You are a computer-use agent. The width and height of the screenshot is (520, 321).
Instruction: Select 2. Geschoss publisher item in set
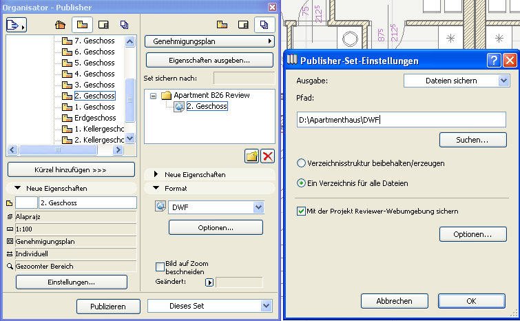pos(207,106)
